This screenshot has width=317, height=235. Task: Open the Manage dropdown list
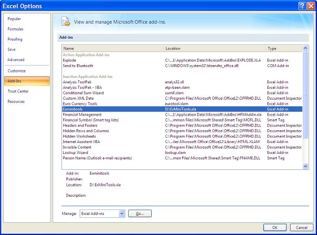click(121, 213)
